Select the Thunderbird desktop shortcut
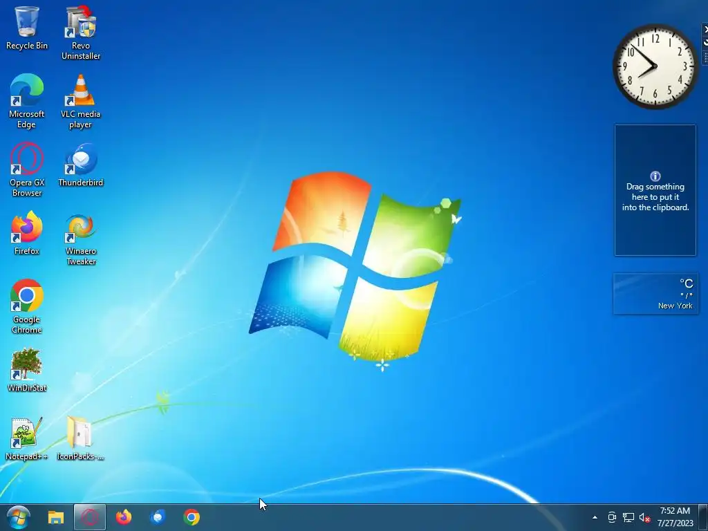 pos(81,165)
